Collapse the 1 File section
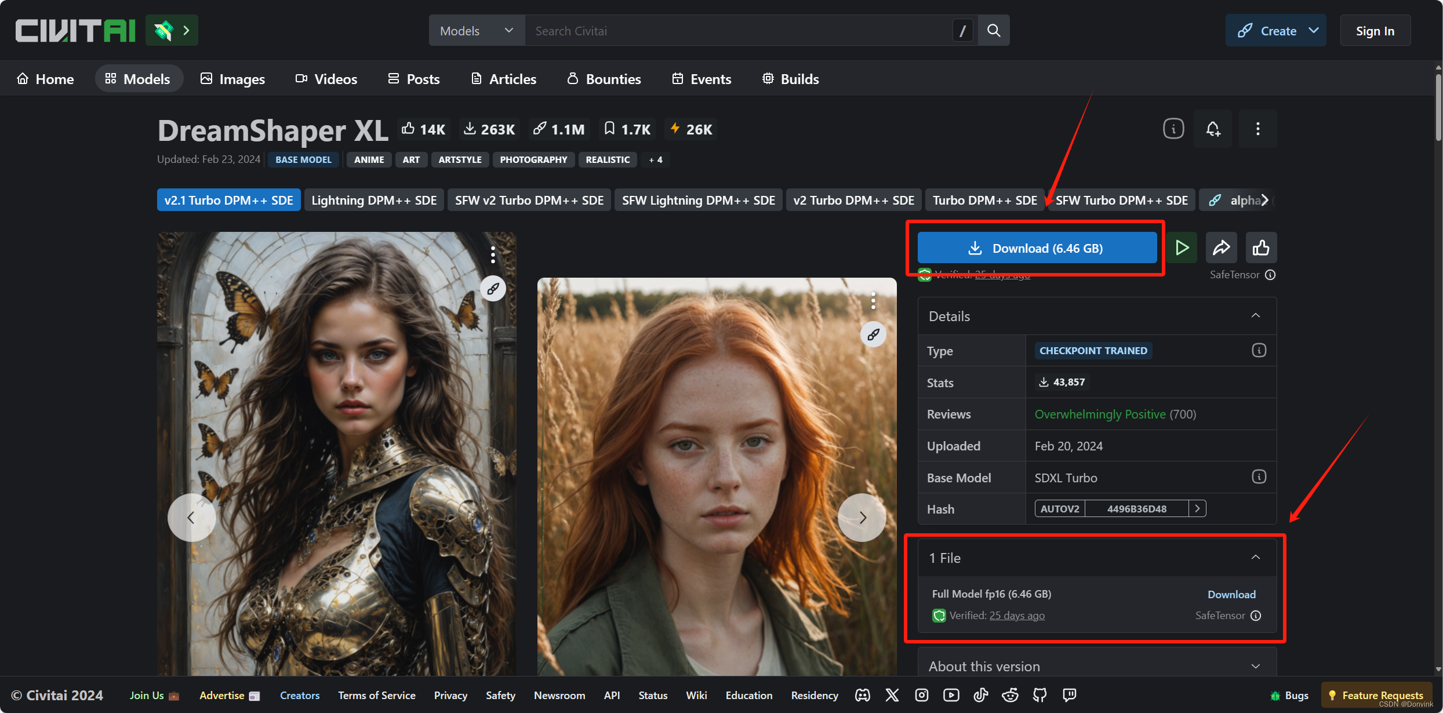 click(x=1255, y=558)
